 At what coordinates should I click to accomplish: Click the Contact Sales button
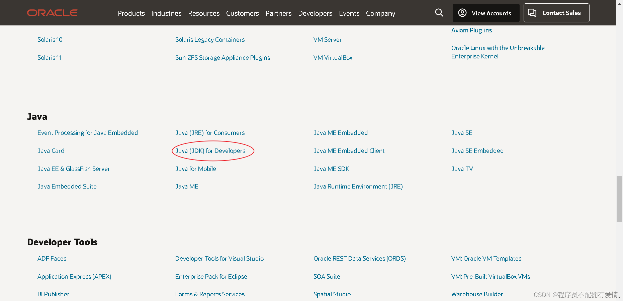coord(556,13)
